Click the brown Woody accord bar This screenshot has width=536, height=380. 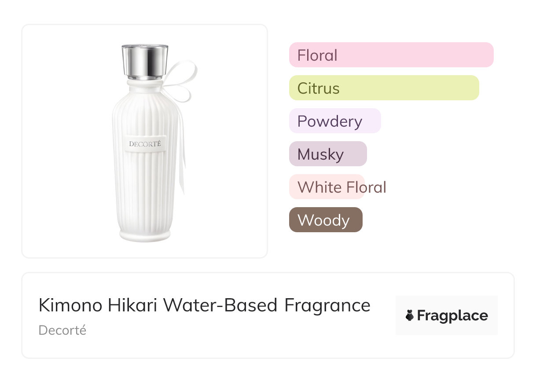(325, 220)
